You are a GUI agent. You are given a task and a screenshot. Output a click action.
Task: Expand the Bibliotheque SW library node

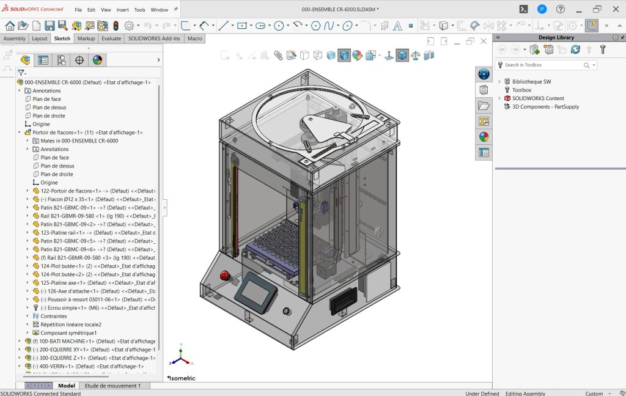coord(499,81)
